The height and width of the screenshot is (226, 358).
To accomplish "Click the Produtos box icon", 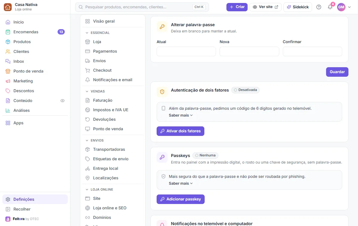I will coord(8,42).
